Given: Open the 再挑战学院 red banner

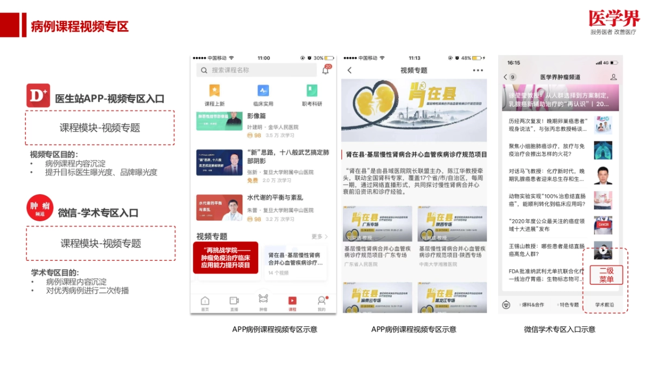Looking at the screenshot, I should (x=225, y=258).
